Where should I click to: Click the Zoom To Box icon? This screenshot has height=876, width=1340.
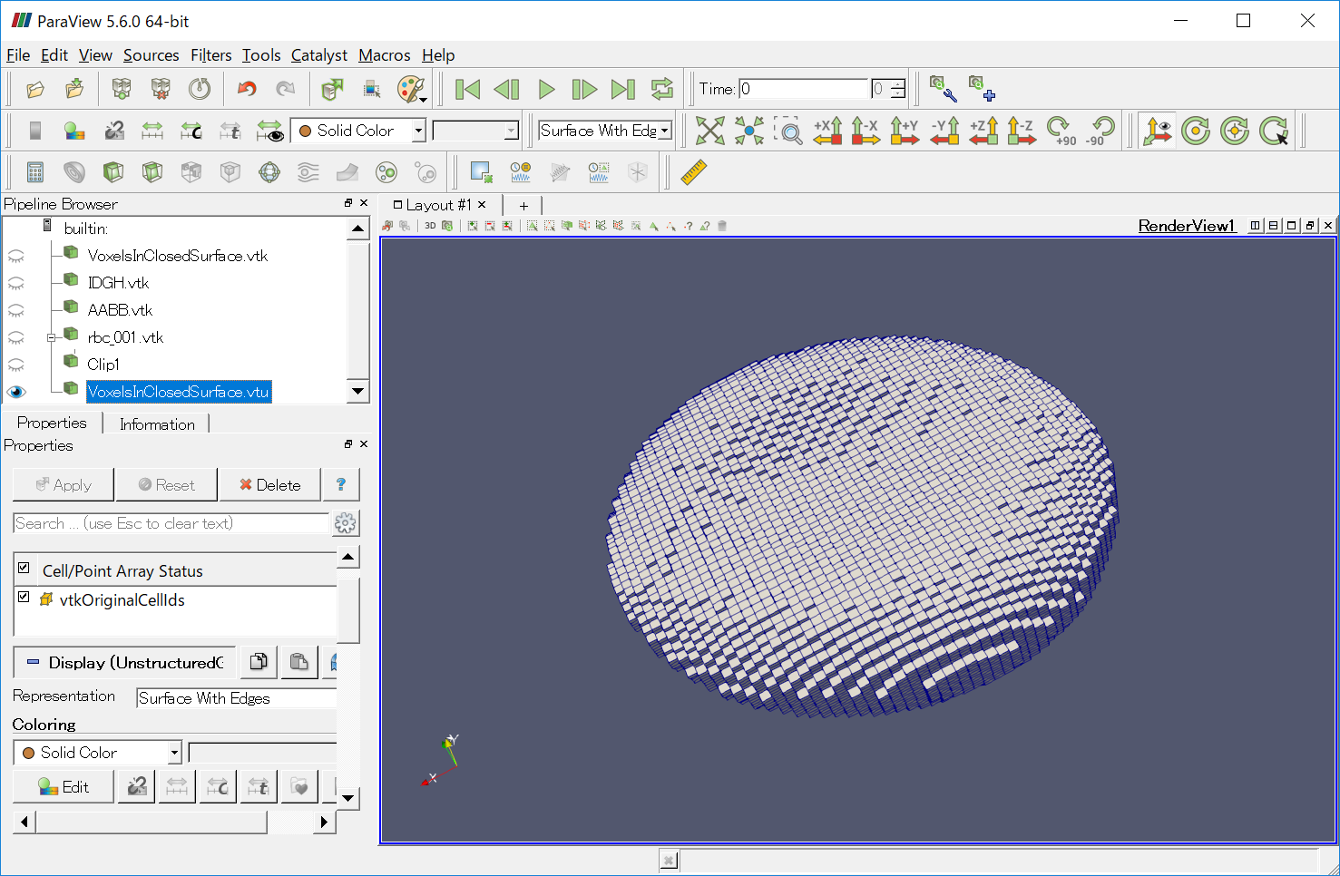pos(787,131)
